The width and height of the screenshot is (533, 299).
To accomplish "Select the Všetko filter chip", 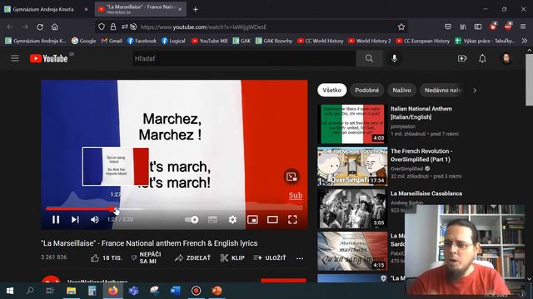I will (331, 91).
